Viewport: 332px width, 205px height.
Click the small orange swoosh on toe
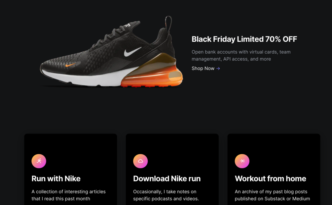click(70, 65)
